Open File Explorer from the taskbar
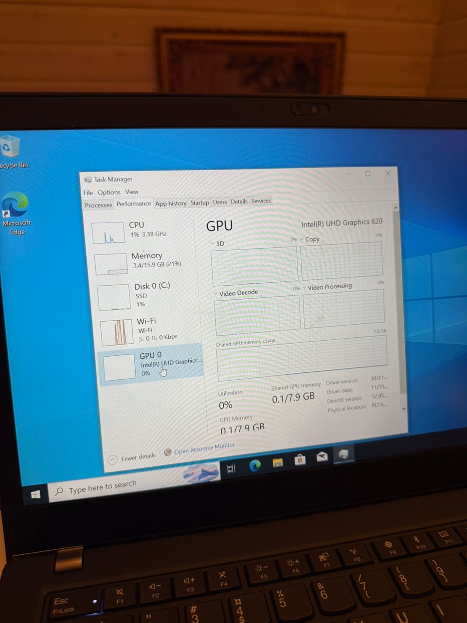The height and width of the screenshot is (623, 467). pyautogui.click(x=278, y=462)
